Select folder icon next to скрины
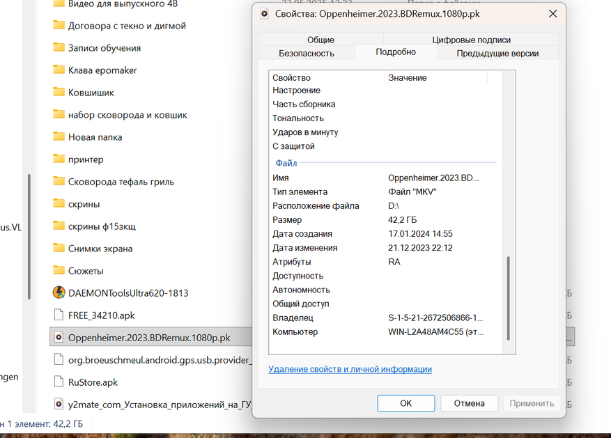This screenshot has width=611, height=438. tap(59, 203)
